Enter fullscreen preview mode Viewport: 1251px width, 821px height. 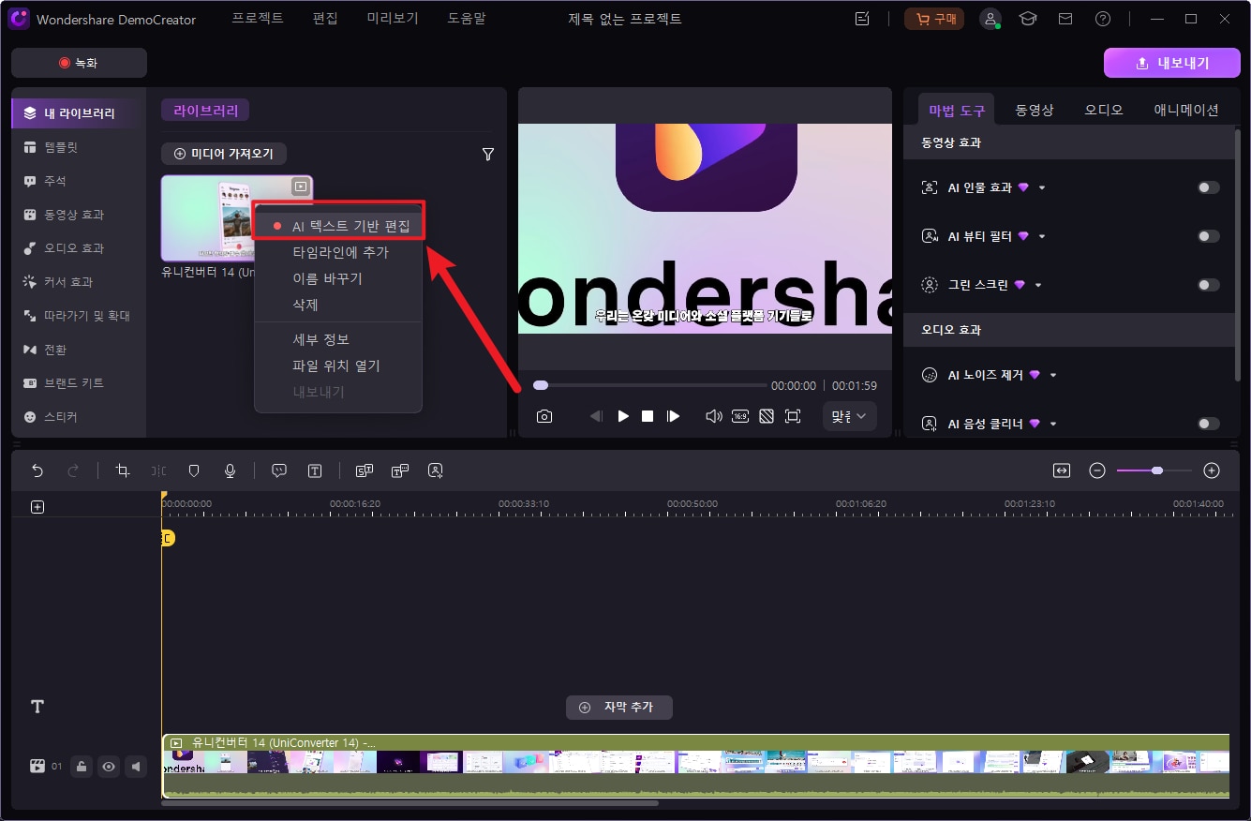pyautogui.click(x=793, y=416)
